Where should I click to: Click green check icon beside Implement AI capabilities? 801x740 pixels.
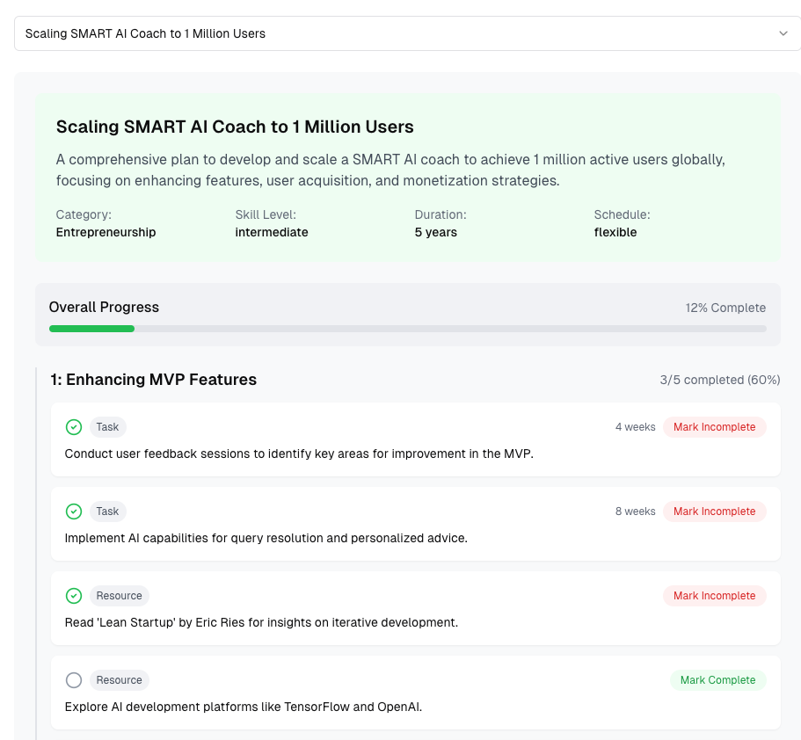pyautogui.click(x=74, y=511)
